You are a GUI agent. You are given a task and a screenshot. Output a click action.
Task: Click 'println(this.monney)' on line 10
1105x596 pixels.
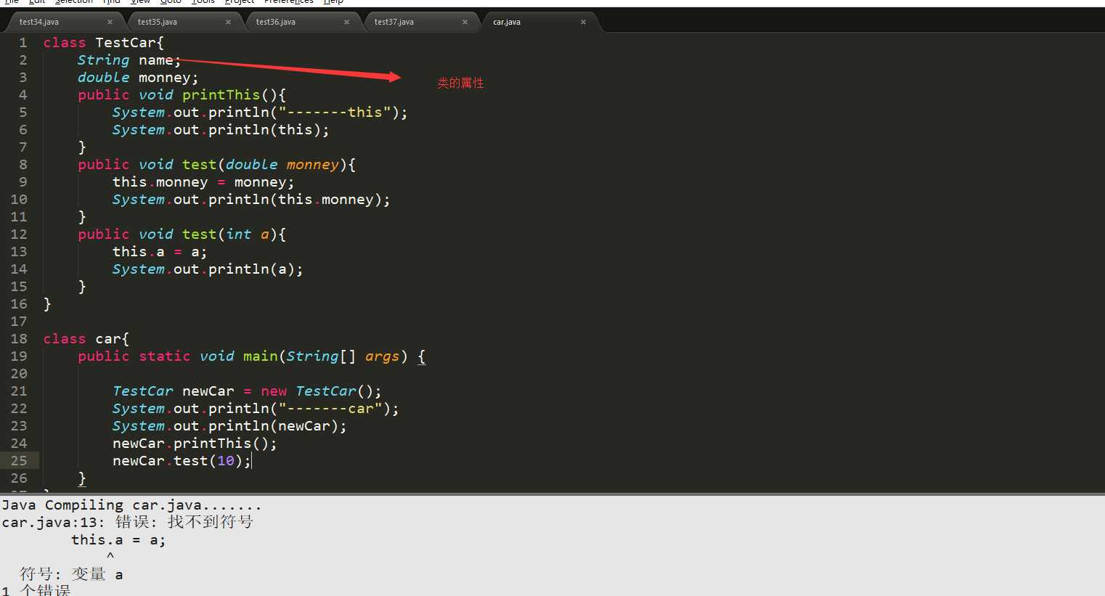click(x=295, y=200)
